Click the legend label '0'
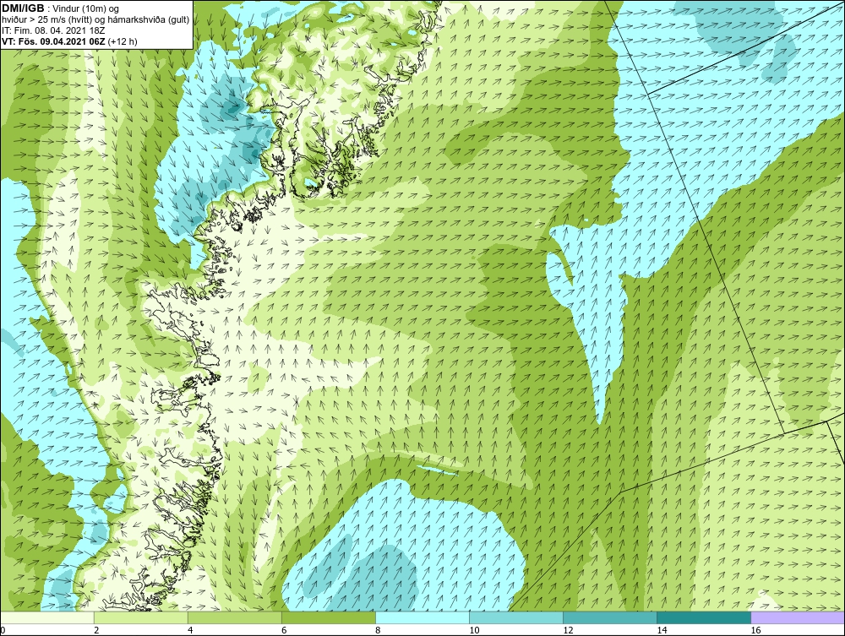This screenshot has width=845, height=636. click(x=3, y=630)
